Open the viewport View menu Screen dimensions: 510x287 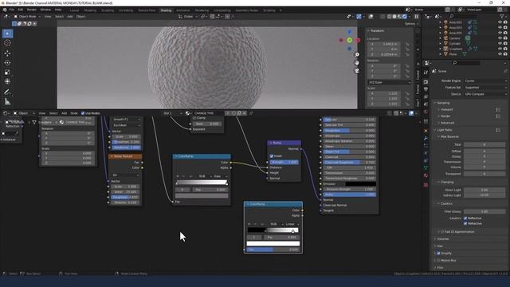(48, 16)
